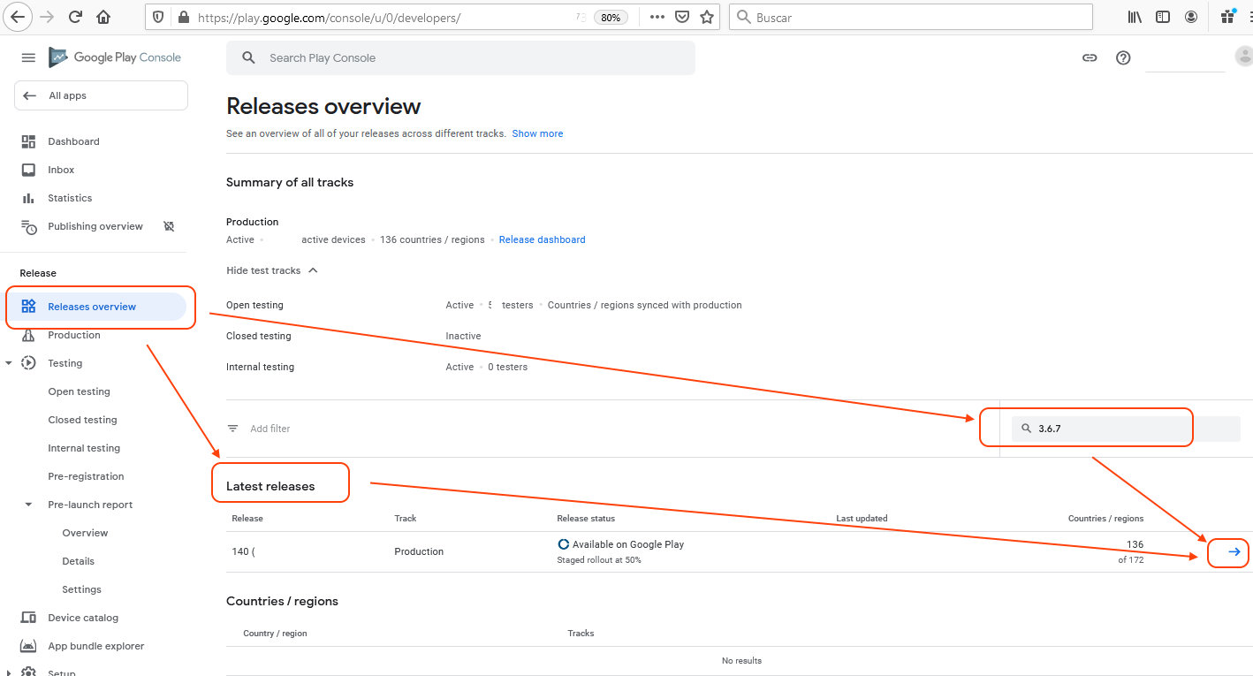Click the tracking protection shield icon

coord(158,17)
